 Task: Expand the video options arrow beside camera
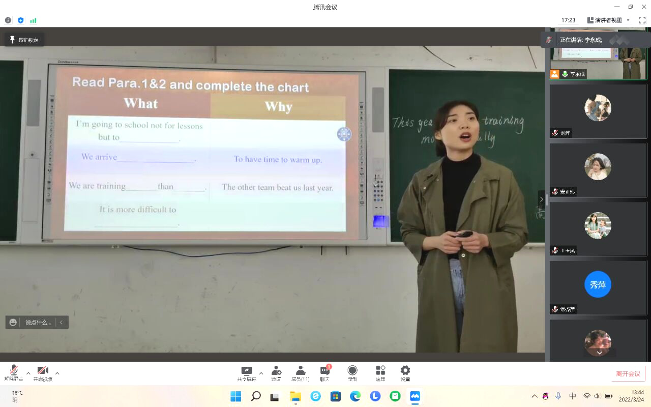tap(57, 373)
